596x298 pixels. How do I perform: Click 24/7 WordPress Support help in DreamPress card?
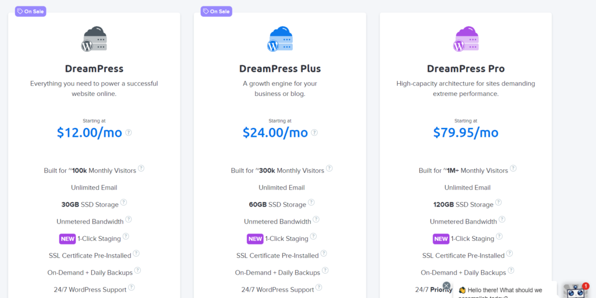[131, 287]
